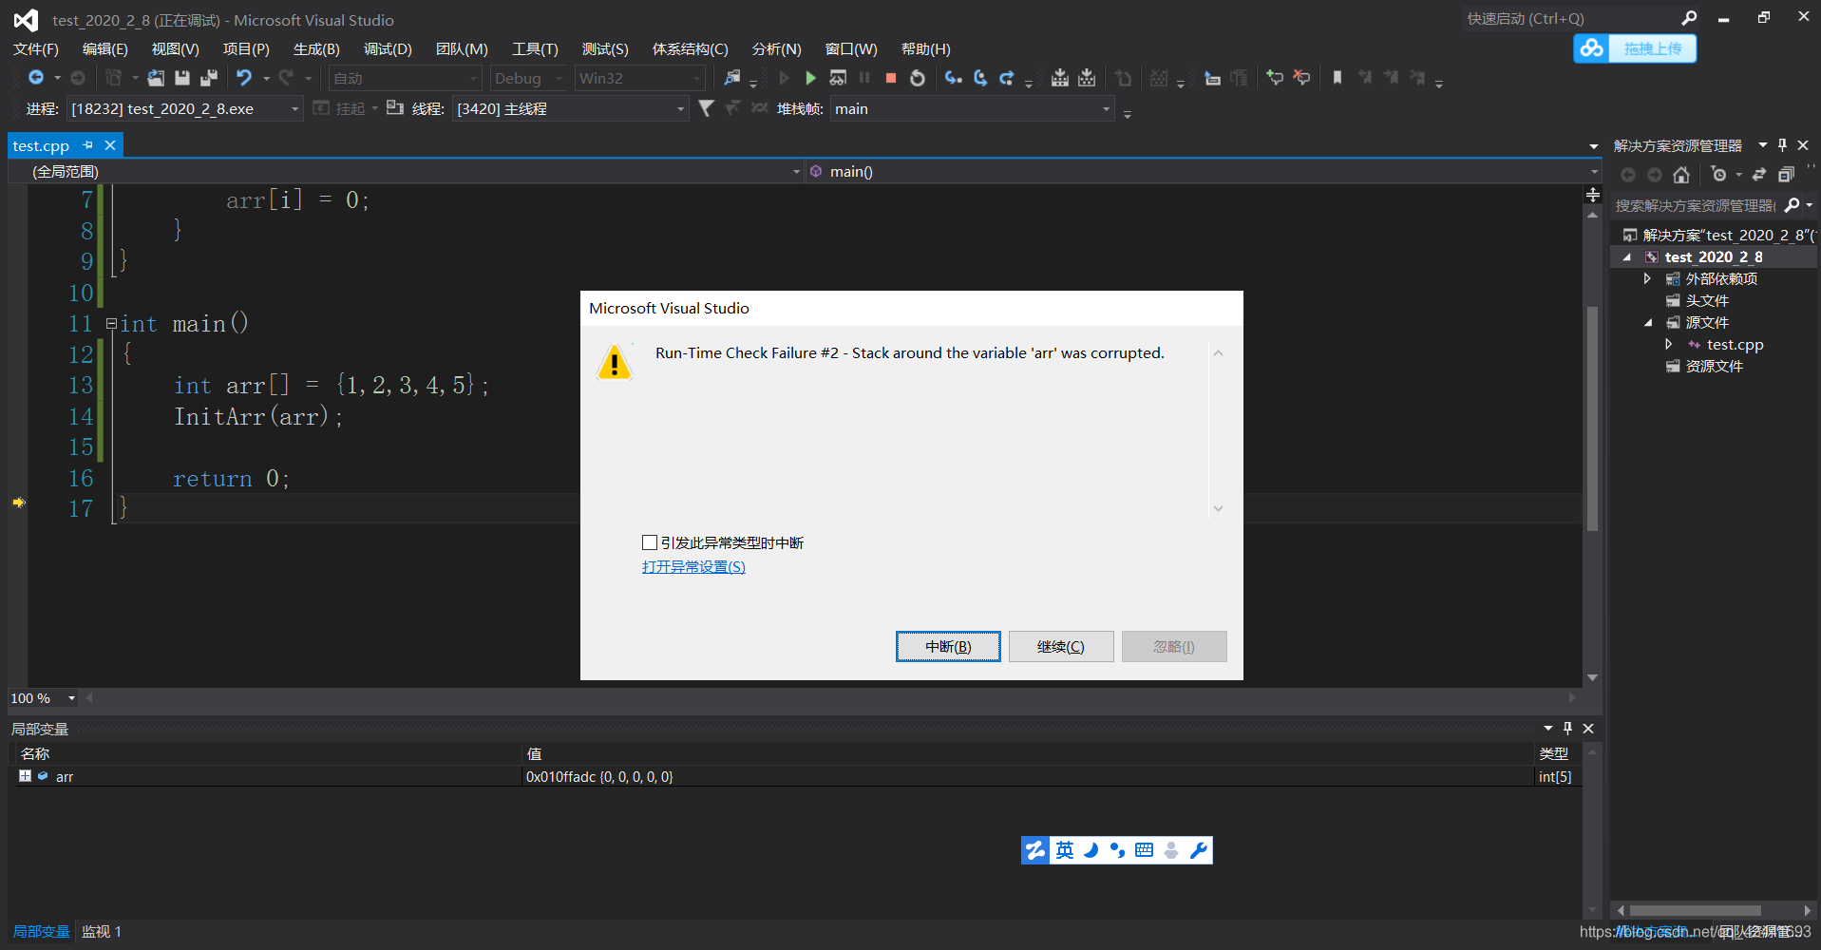Toggle outlining collapse box beside int main()

pos(111,324)
